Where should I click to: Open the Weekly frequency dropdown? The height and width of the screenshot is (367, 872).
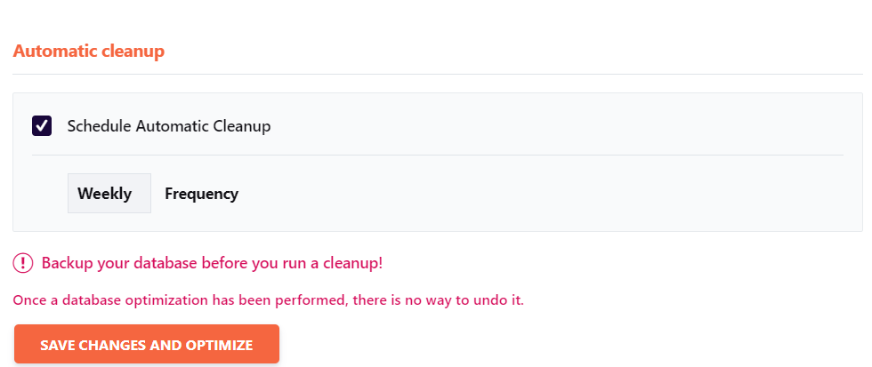(x=109, y=193)
